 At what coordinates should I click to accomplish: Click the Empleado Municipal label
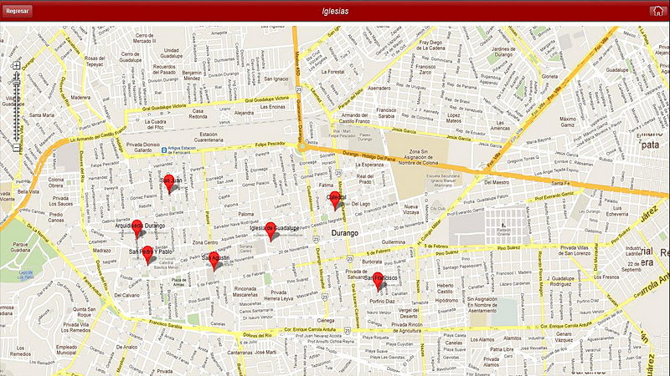click(66, 350)
